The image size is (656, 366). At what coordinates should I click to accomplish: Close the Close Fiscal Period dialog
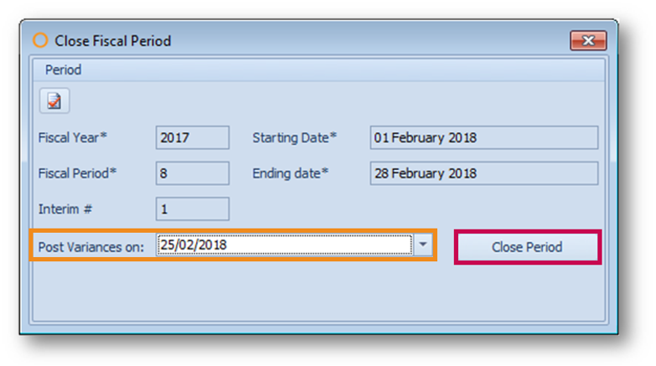[588, 40]
